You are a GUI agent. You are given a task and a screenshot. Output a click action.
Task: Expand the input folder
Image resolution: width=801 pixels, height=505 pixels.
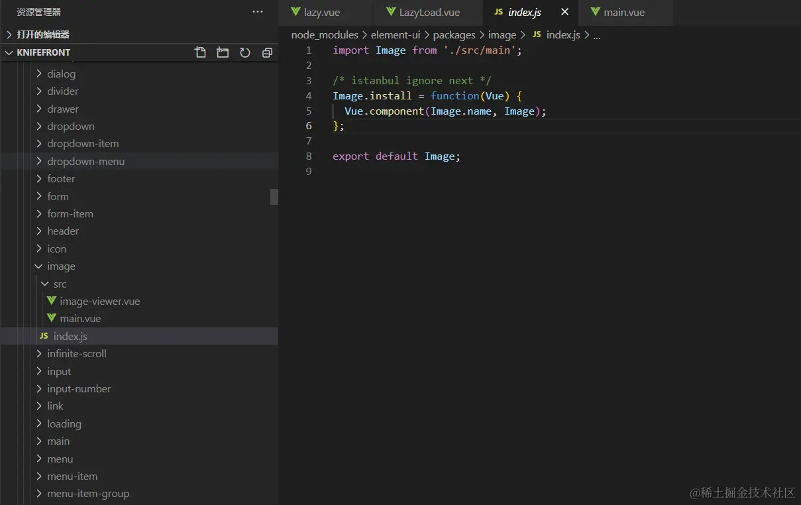(x=139, y=371)
